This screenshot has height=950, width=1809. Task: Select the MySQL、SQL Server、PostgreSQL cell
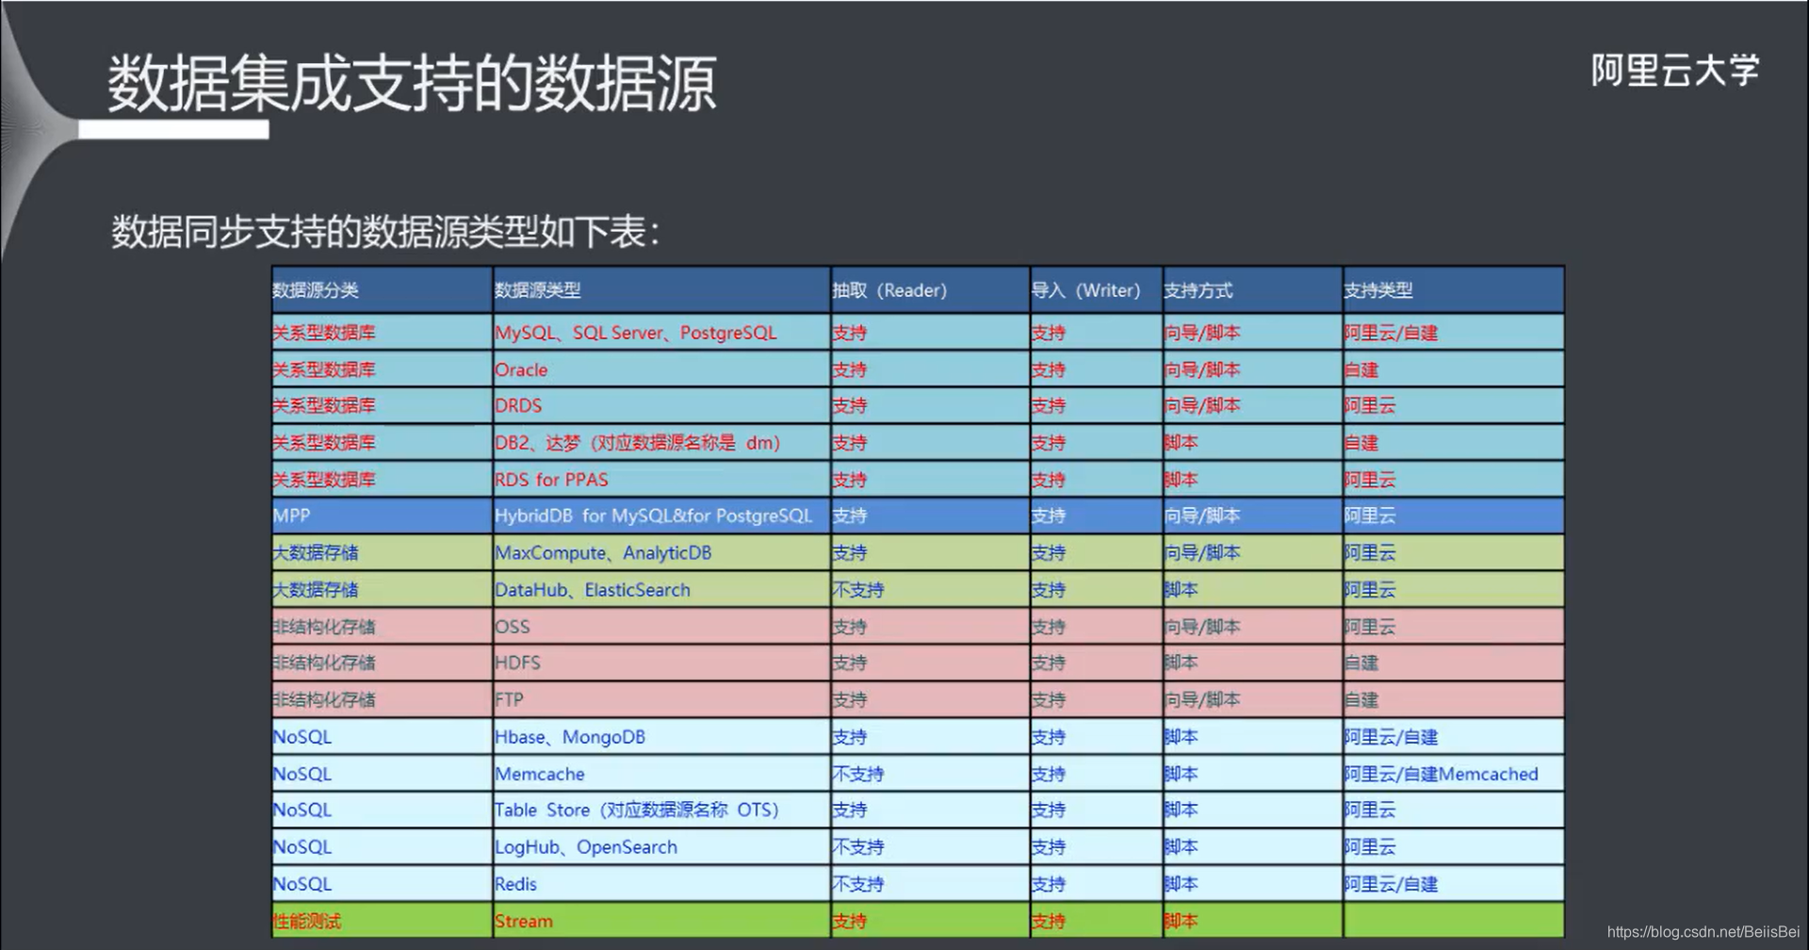click(x=635, y=333)
